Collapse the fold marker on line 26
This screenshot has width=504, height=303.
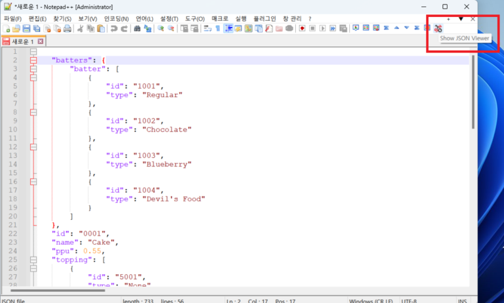coord(33,268)
